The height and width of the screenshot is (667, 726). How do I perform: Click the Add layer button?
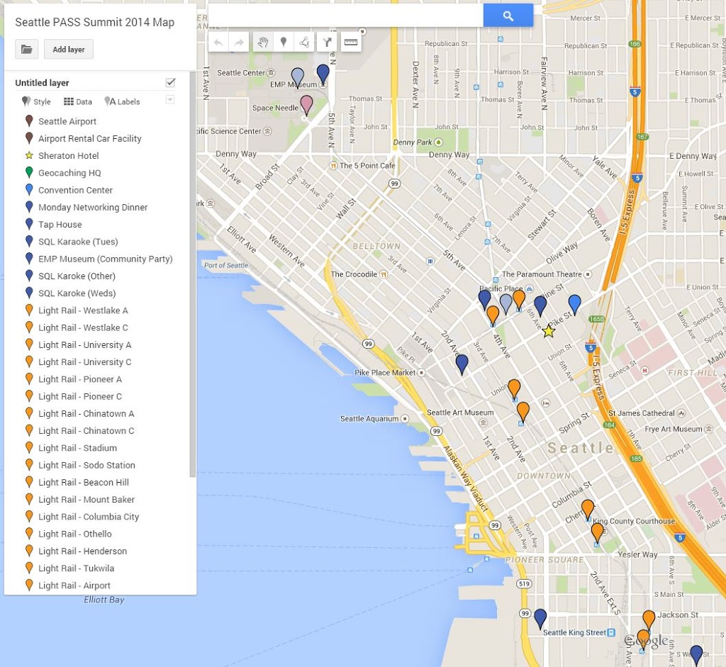pos(69,50)
